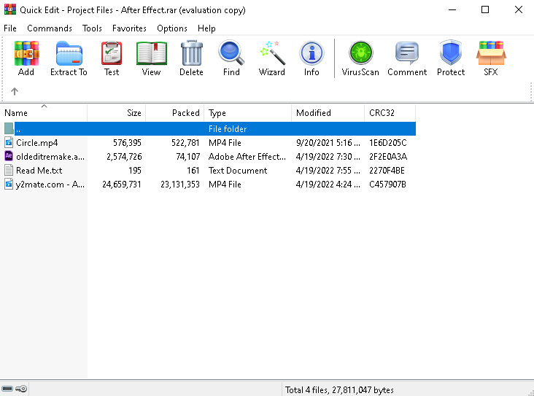Open the Favorites menu
Viewport: 534px width, 396px height.
(x=129, y=28)
